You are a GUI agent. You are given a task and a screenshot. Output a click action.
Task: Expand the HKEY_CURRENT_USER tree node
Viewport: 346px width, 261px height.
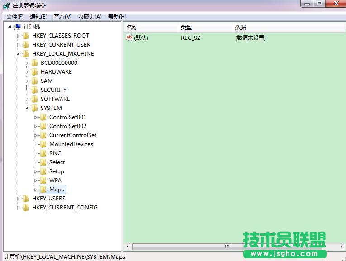tap(19, 45)
